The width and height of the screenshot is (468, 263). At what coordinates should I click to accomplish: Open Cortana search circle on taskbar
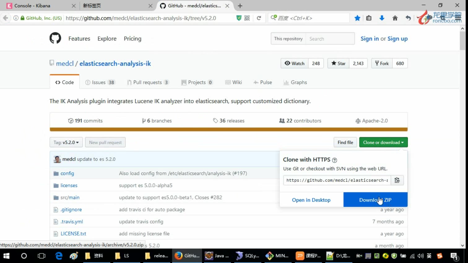click(24, 256)
